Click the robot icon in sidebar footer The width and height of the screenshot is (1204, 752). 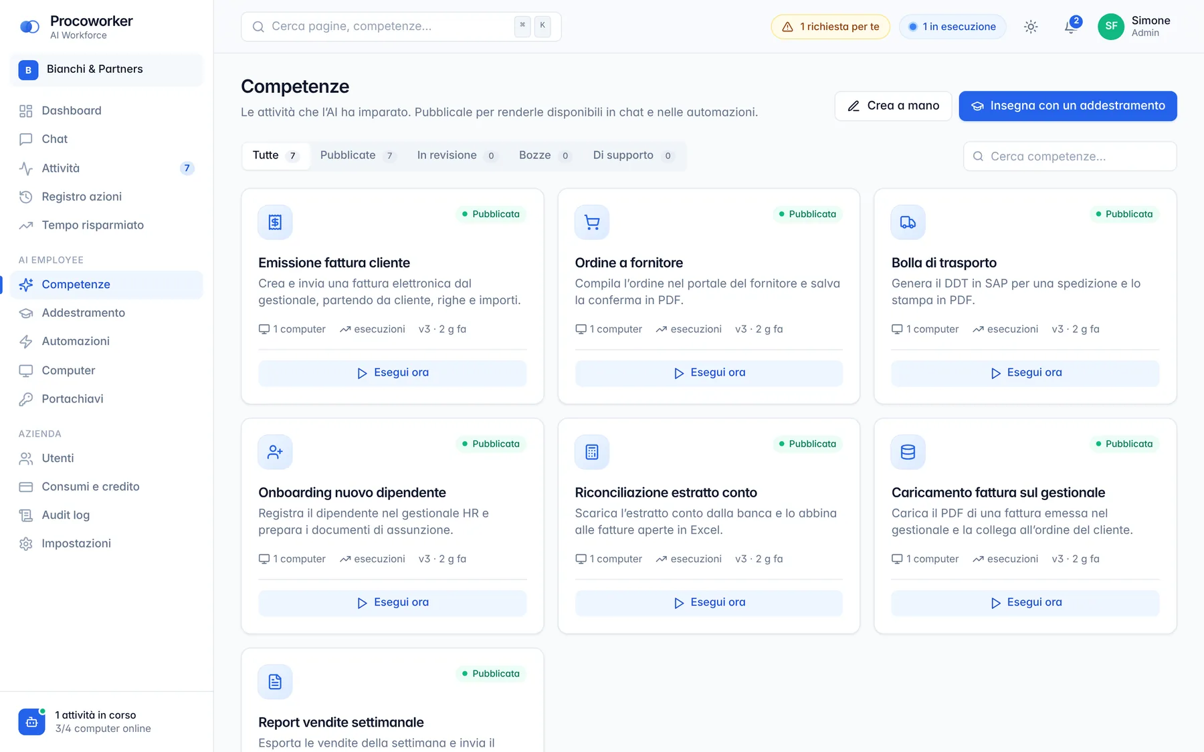tap(31, 722)
